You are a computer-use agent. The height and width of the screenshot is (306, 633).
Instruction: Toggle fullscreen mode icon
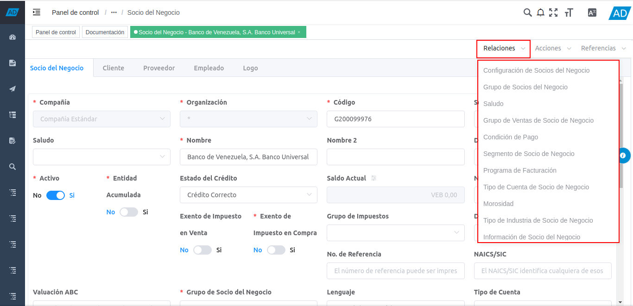click(x=553, y=12)
